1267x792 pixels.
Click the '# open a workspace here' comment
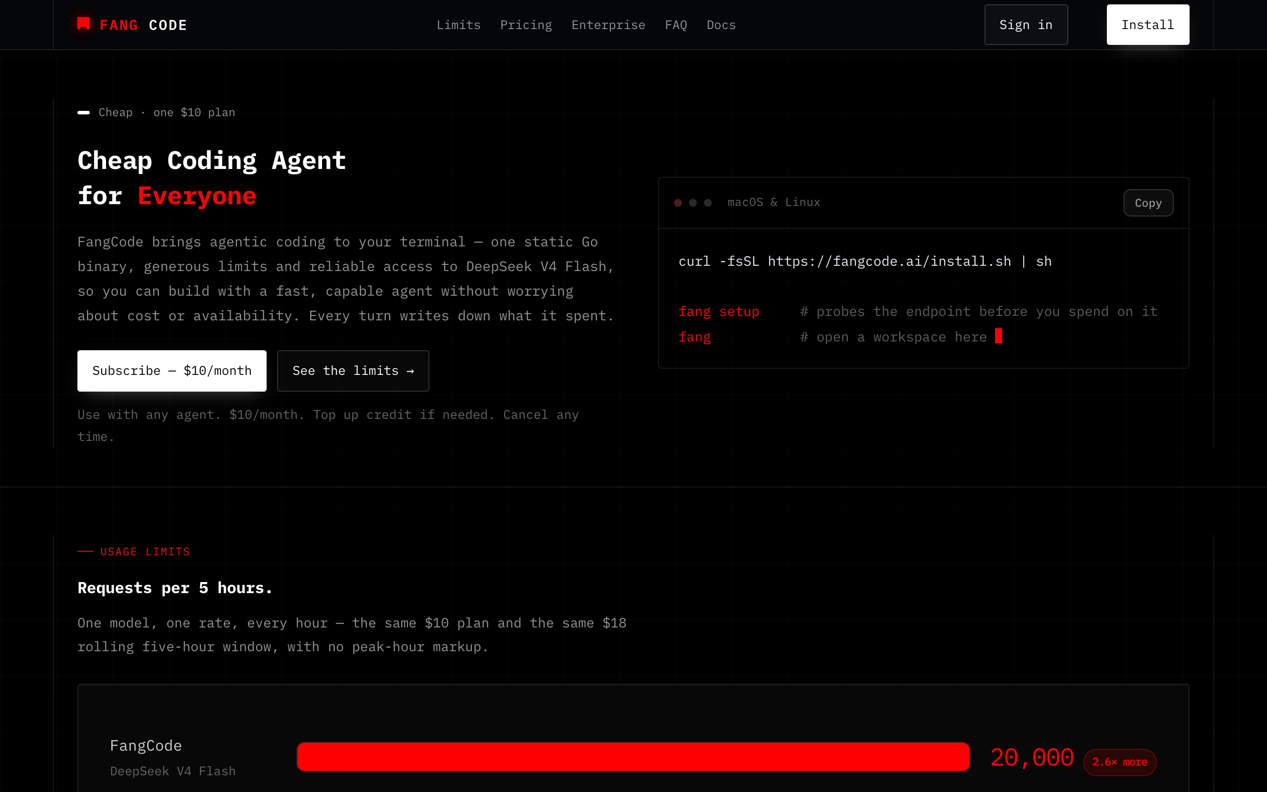pos(893,337)
